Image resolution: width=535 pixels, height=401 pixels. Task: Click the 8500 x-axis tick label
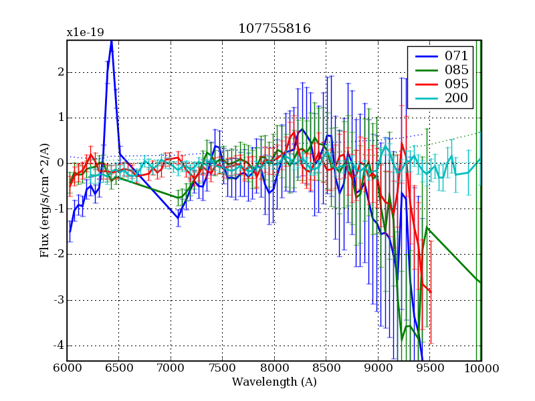[326, 368]
